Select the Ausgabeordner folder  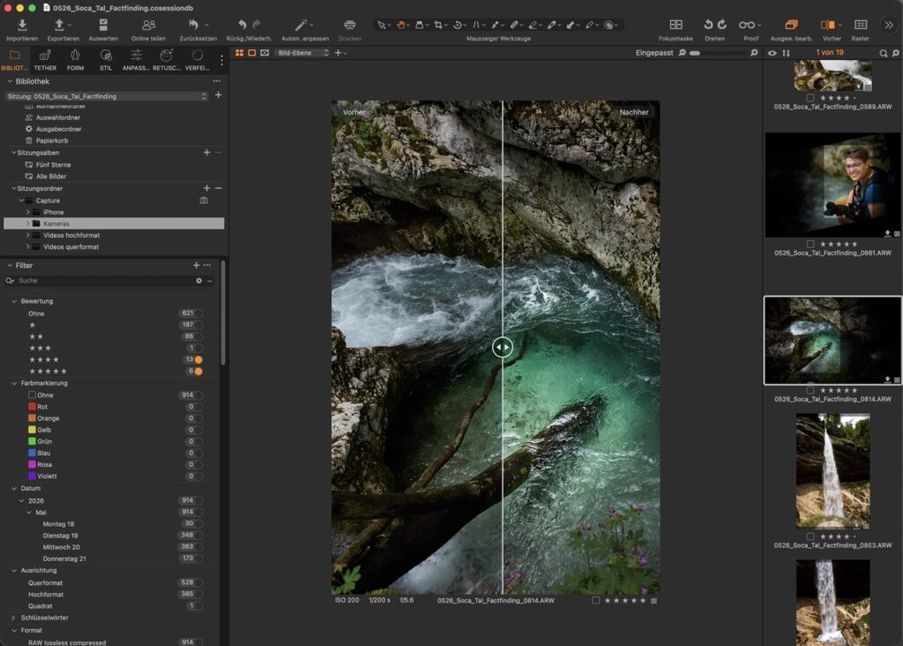pos(58,129)
